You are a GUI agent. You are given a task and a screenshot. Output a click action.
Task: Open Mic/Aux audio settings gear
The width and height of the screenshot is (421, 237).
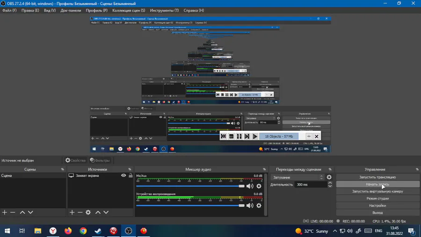(259, 186)
